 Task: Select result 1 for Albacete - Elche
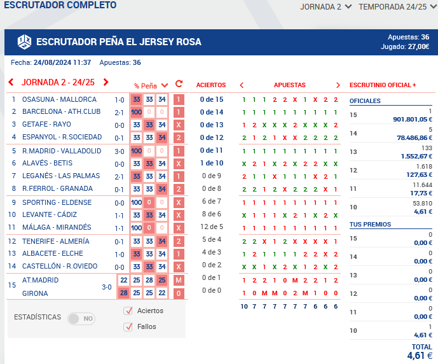point(179,254)
